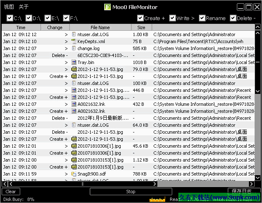Screen dimensions: 262x203
Task: Click the time Jan 12 09:12 10
Action: (20, 41)
